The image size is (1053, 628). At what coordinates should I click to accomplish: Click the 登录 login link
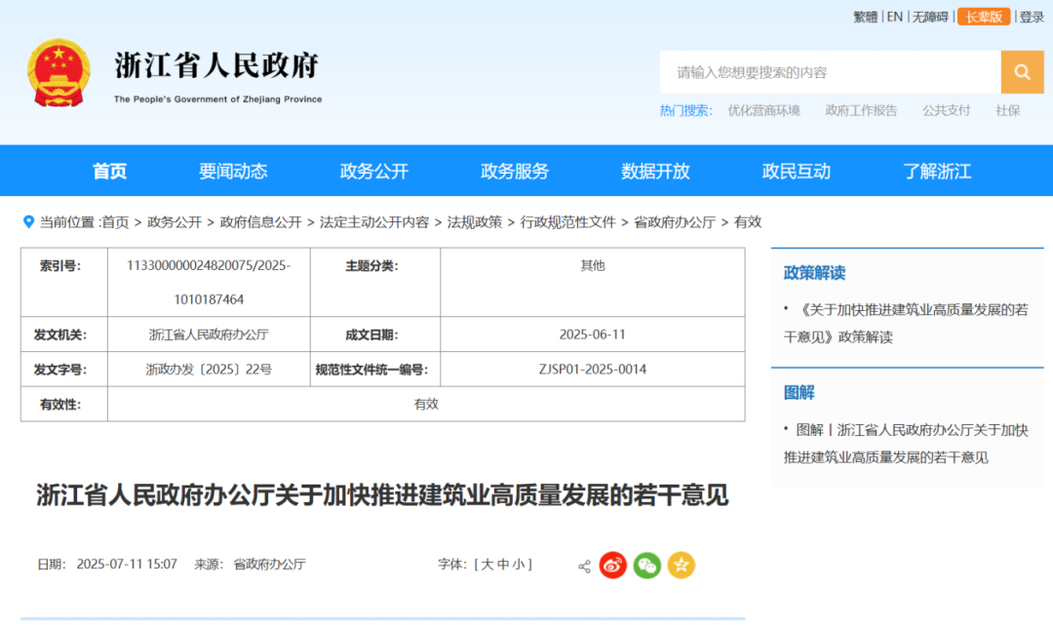pos(1032,17)
